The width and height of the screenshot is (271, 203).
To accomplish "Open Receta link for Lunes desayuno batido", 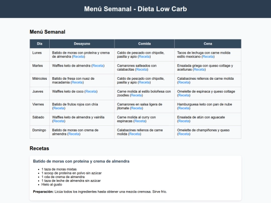I will pos(78,57).
